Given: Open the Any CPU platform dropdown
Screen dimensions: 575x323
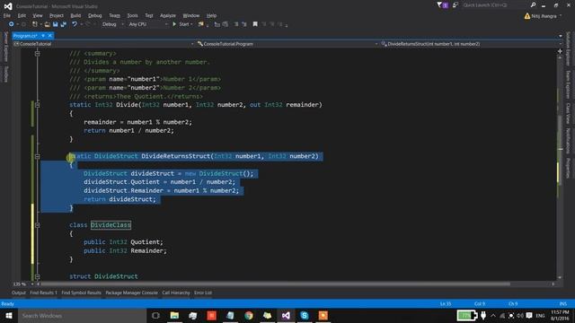Looking at the screenshot, I should pos(148,24).
